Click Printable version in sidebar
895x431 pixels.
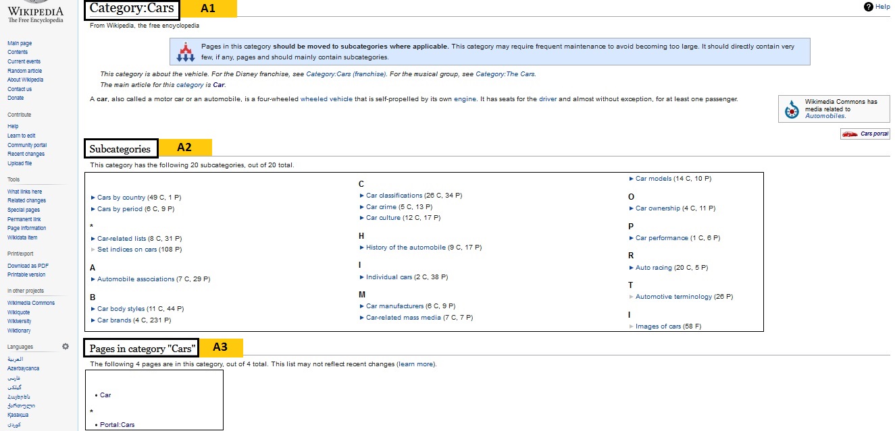26,275
